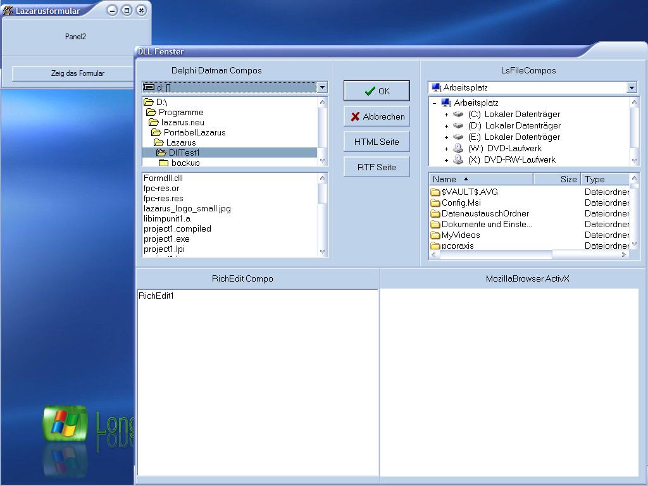The width and height of the screenshot is (648, 486).
Task: Click the green checkmark OK button
Action: (x=377, y=91)
